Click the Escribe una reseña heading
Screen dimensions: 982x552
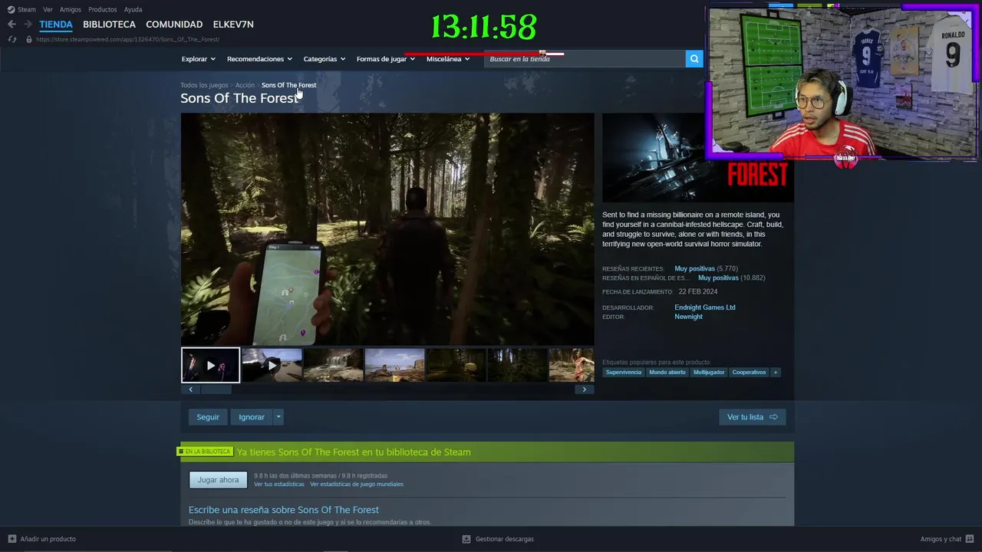click(x=284, y=510)
